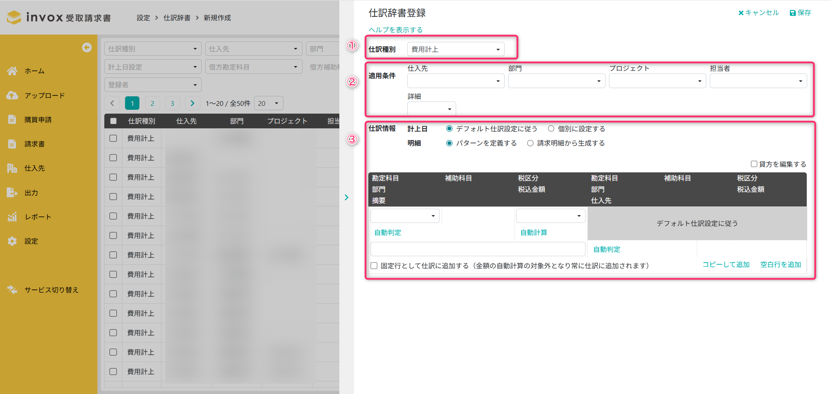Open the Report chart icon
831x394 pixels.
12,217
